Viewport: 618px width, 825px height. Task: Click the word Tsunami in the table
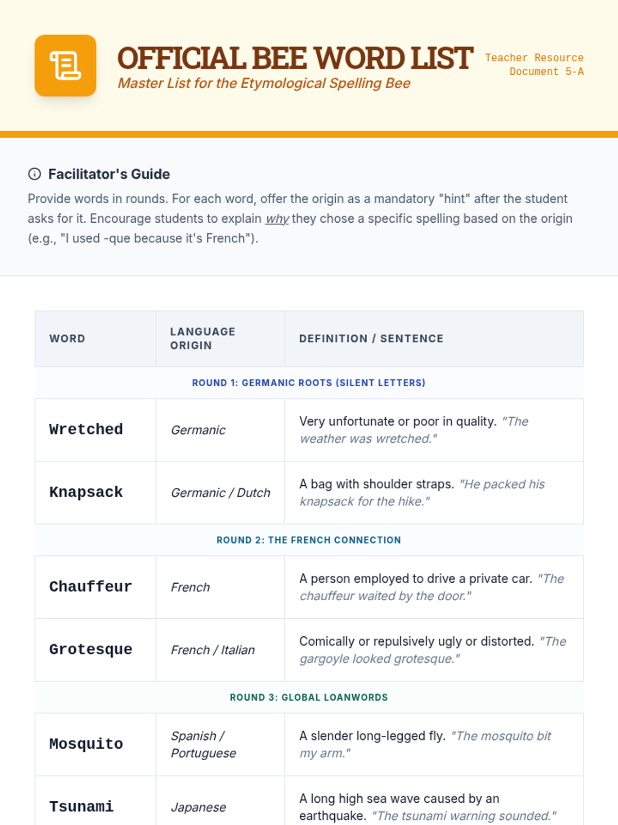[x=81, y=807]
